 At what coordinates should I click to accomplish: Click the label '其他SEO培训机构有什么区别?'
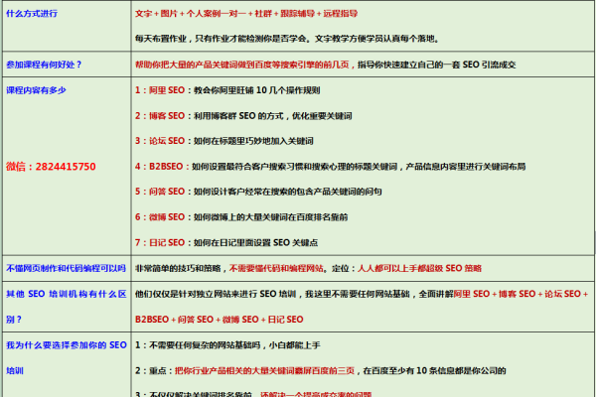coord(67,307)
